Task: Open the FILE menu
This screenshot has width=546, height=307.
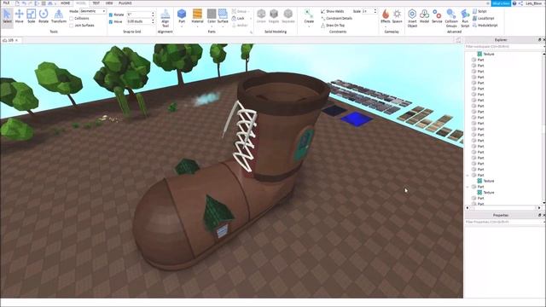Action: pyautogui.click(x=6, y=3)
